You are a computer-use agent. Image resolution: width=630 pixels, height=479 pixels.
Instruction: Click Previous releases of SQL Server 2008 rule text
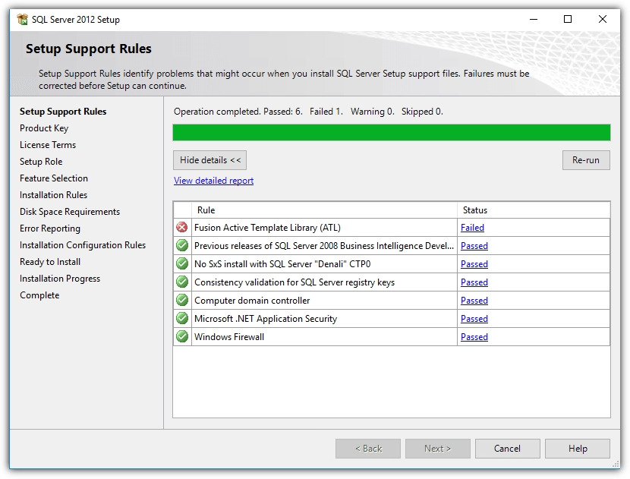[x=324, y=245]
